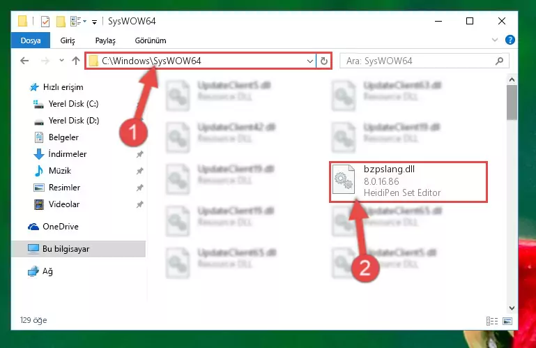Screen dimensions: 536x348
Task: Click the search magnifier icon
Action: tap(499, 61)
